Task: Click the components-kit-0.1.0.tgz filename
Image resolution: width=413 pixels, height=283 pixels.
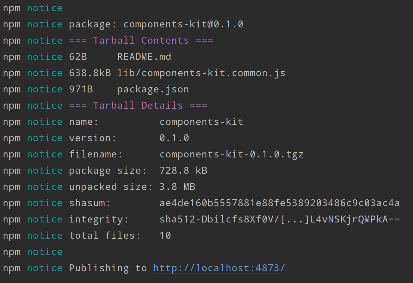Action: (x=231, y=154)
